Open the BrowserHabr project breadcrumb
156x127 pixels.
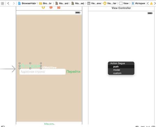click(x=27, y=3)
